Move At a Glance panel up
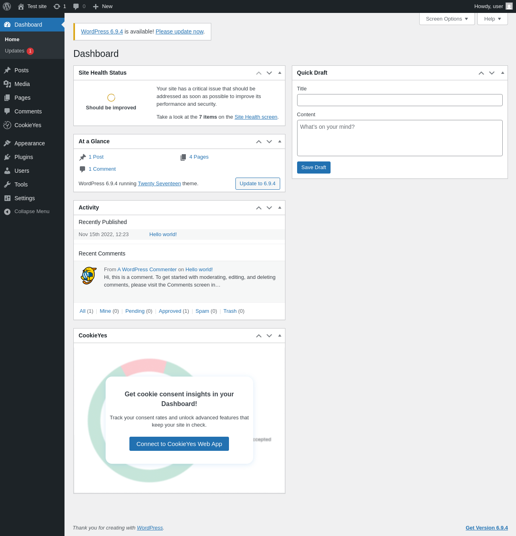Screen dimensions: 516x536 (259, 142)
